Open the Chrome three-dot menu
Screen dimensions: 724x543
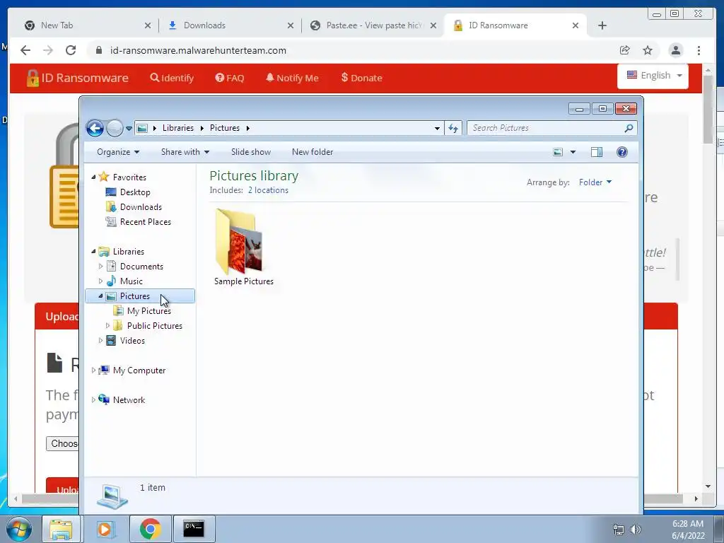click(699, 50)
